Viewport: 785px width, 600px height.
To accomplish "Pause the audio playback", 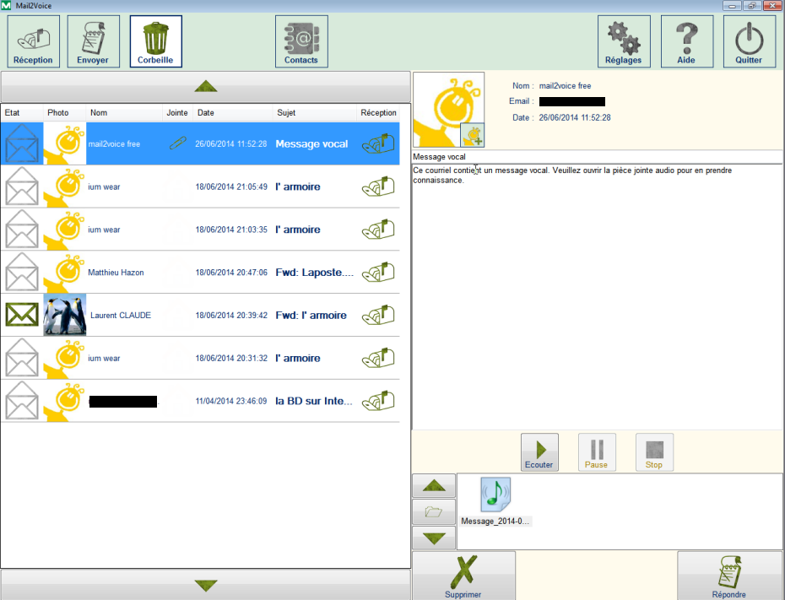I will [597, 452].
